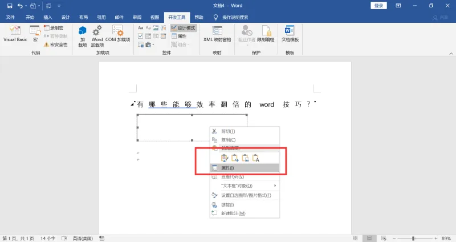Insert rich text content control (first Aa)

pyautogui.click(x=140, y=28)
